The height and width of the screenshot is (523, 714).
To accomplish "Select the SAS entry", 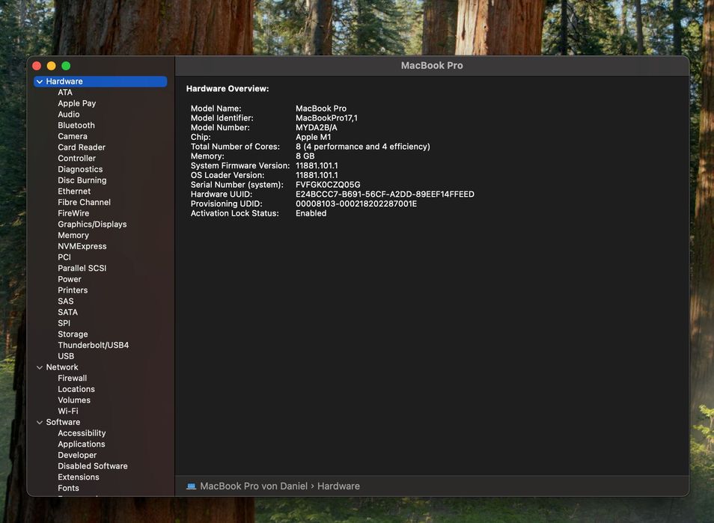I will (x=66, y=302).
